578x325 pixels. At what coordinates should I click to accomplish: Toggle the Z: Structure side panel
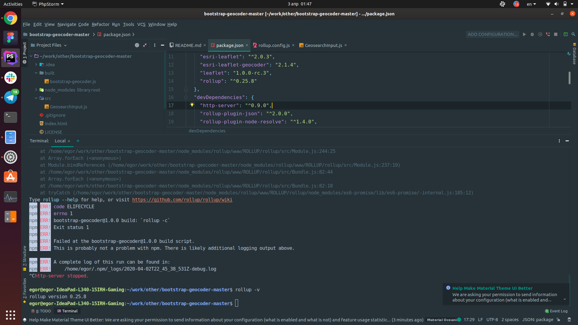(25, 258)
